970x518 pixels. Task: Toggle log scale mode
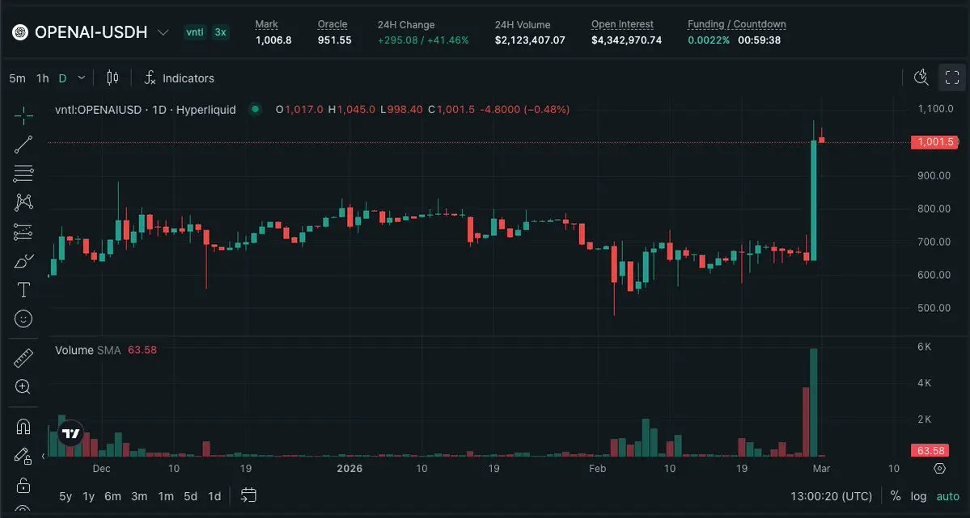tap(919, 496)
